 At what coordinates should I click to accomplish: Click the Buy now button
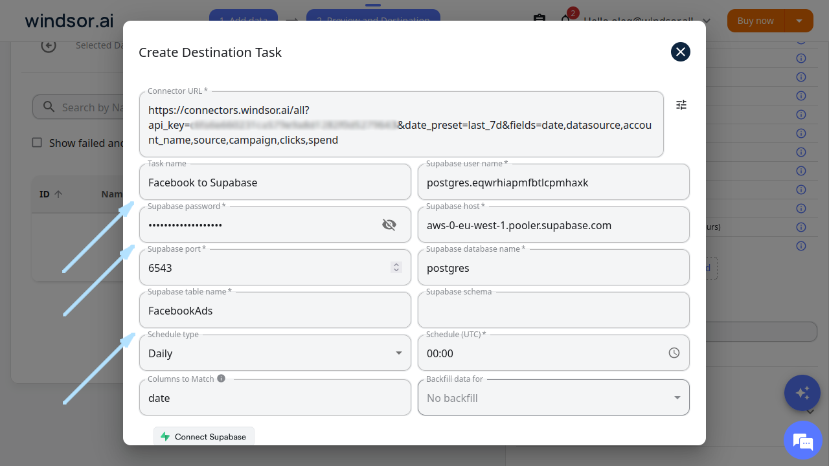(756, 21)
